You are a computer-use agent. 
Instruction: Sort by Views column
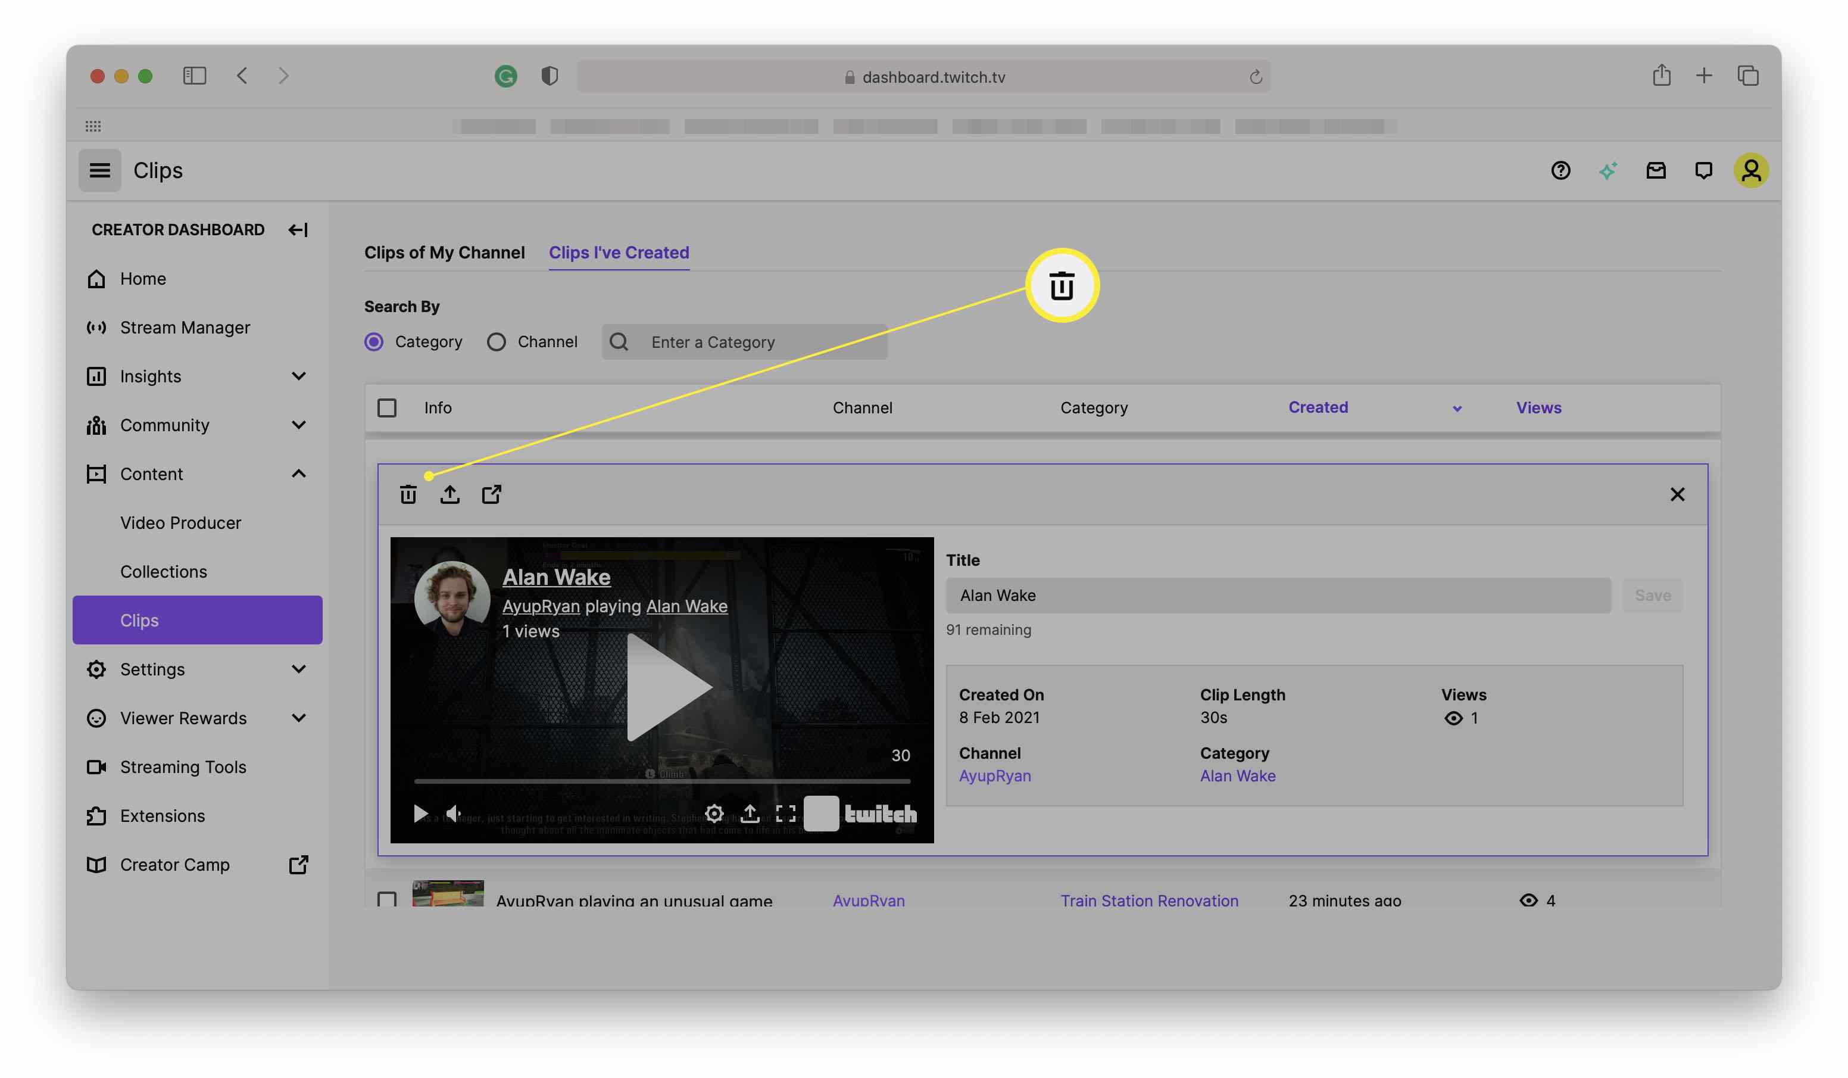point(1538,408)
